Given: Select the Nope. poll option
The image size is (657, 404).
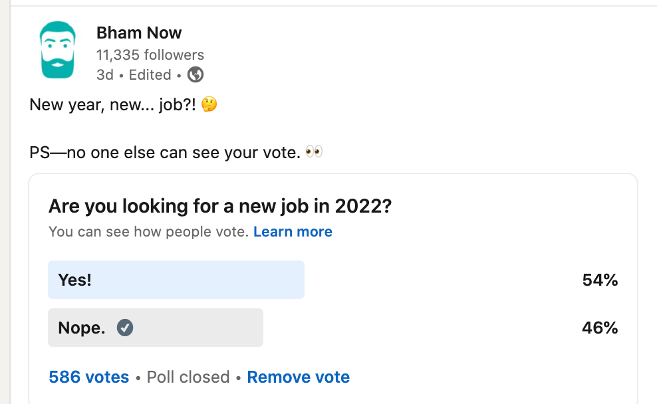Looking at the screenshot, I should tap(156, 328).
